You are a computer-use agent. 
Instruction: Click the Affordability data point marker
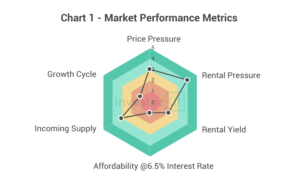(x=149, y=113)
